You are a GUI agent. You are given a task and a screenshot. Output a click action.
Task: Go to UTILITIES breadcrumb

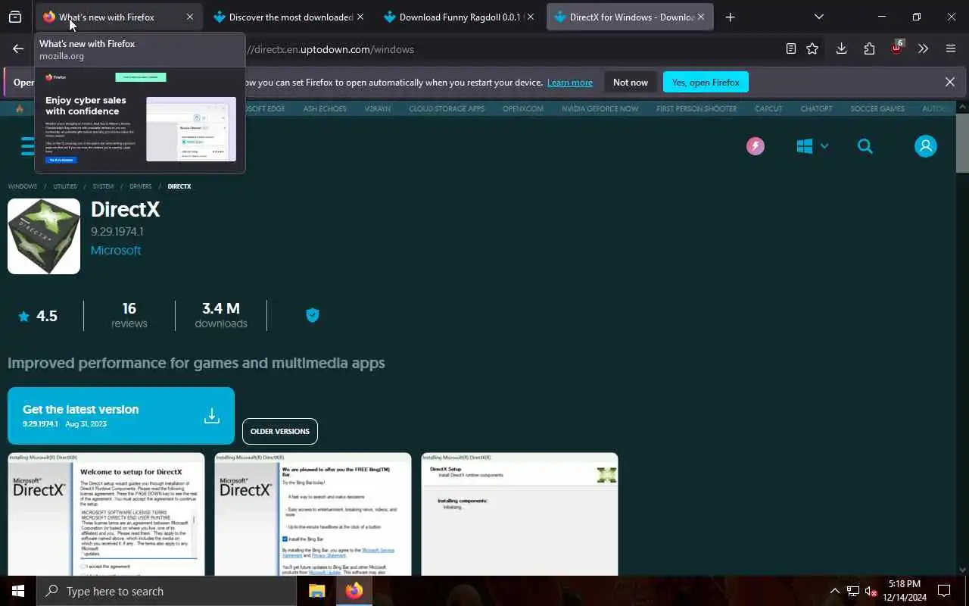[65, 186]
